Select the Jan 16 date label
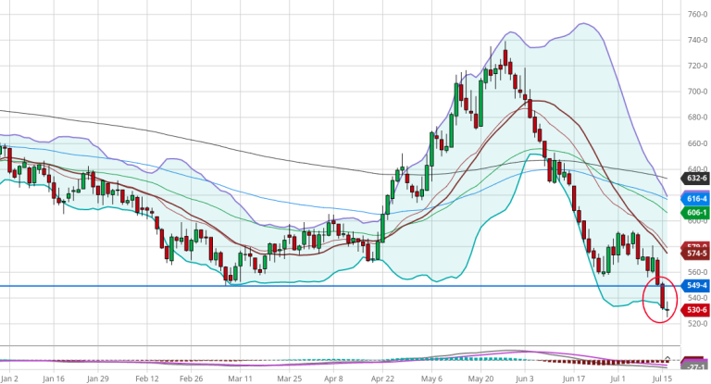Screen dimensions: 711x384 click(52, 378)
